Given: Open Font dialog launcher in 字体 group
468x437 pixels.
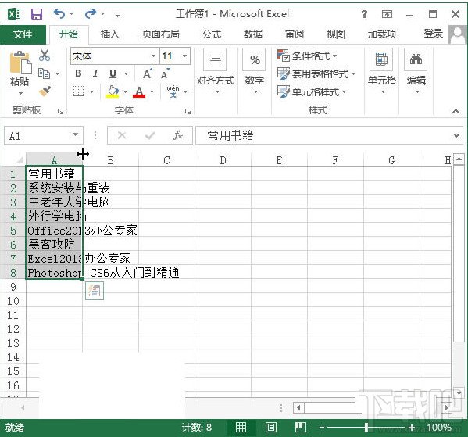Looking at the screenshot, I should click(188, 112).
